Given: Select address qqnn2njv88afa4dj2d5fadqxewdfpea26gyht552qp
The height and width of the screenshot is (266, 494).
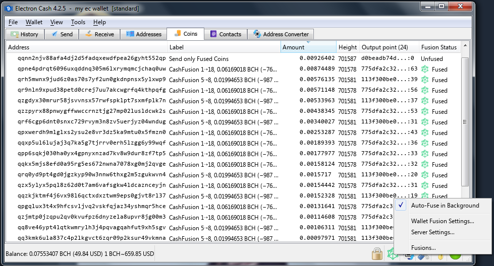Looking at the screenshot, I should point(92,58).
